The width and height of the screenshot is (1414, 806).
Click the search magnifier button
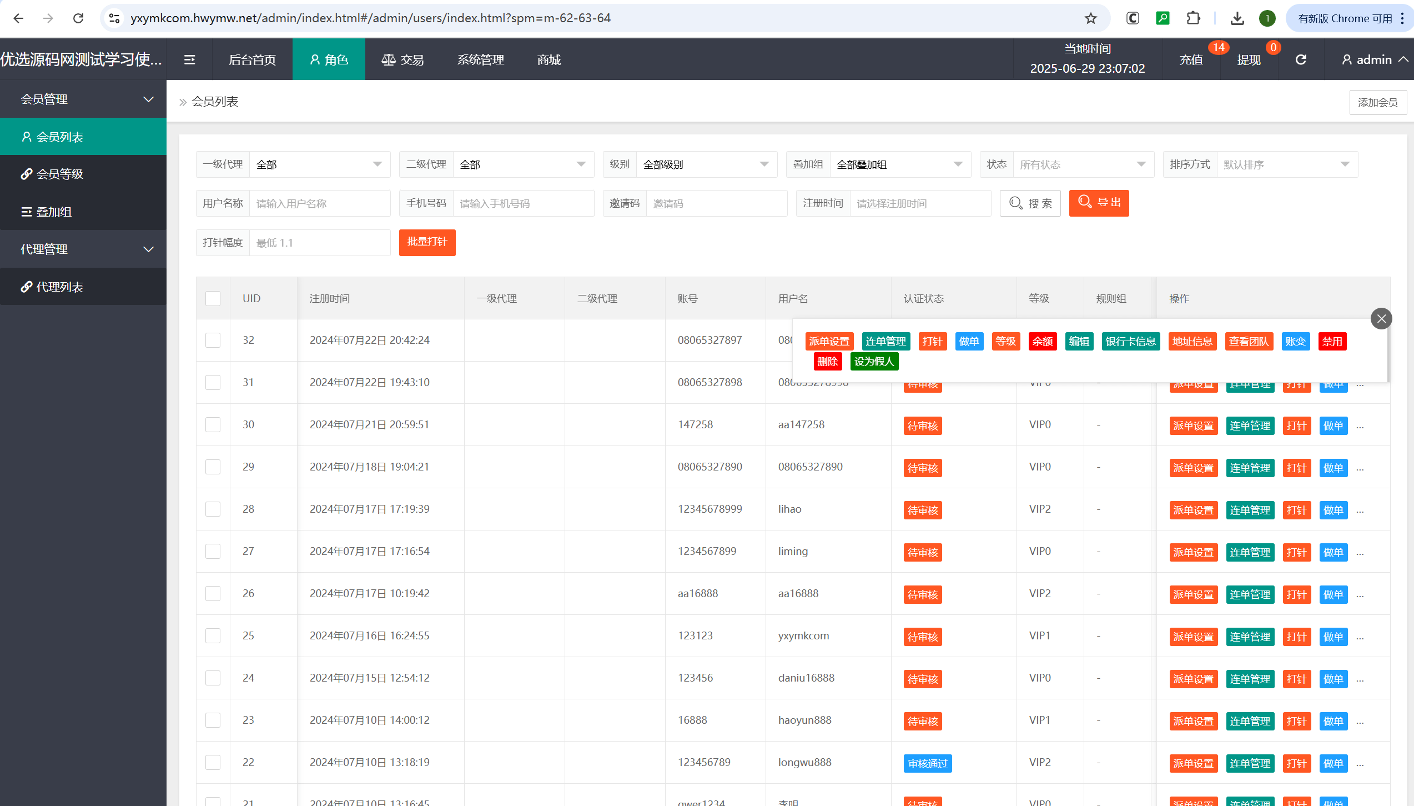1030,203
